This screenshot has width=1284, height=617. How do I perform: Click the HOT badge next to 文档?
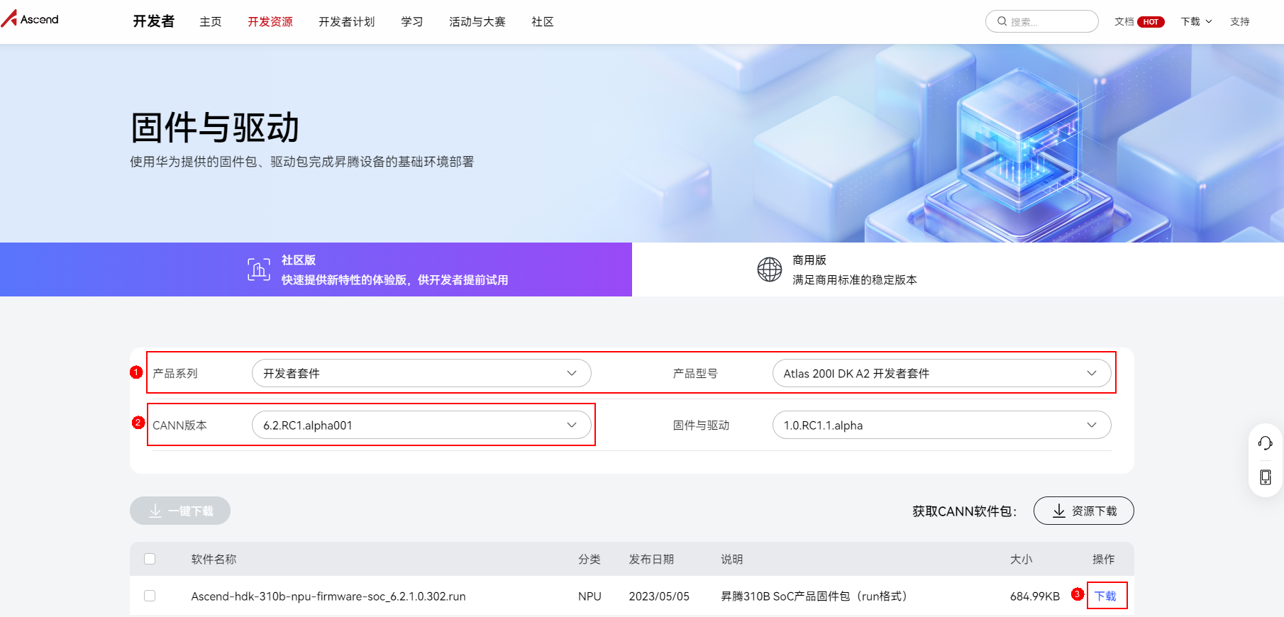(1151, 22)
